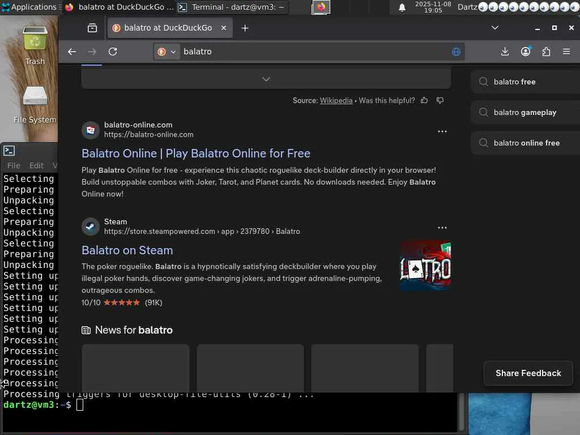Open the three-dot menu for Steam result

(442, 228)
